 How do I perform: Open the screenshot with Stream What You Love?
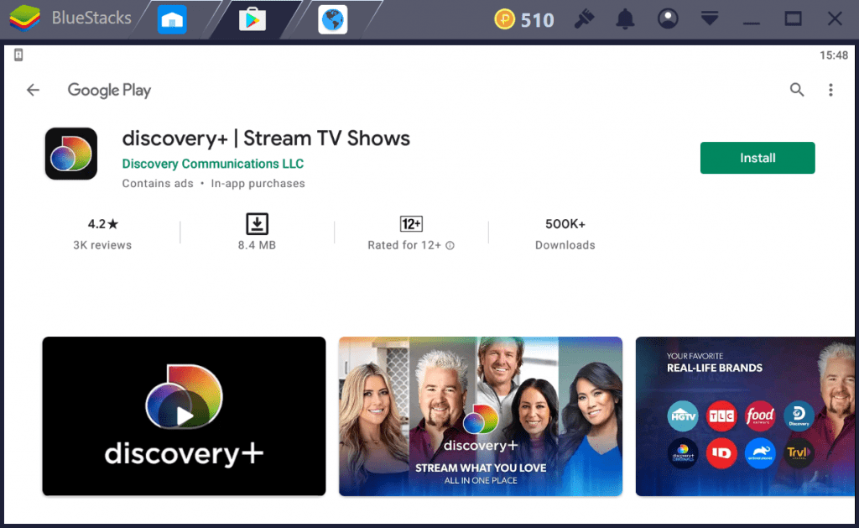tap(480, 416)
